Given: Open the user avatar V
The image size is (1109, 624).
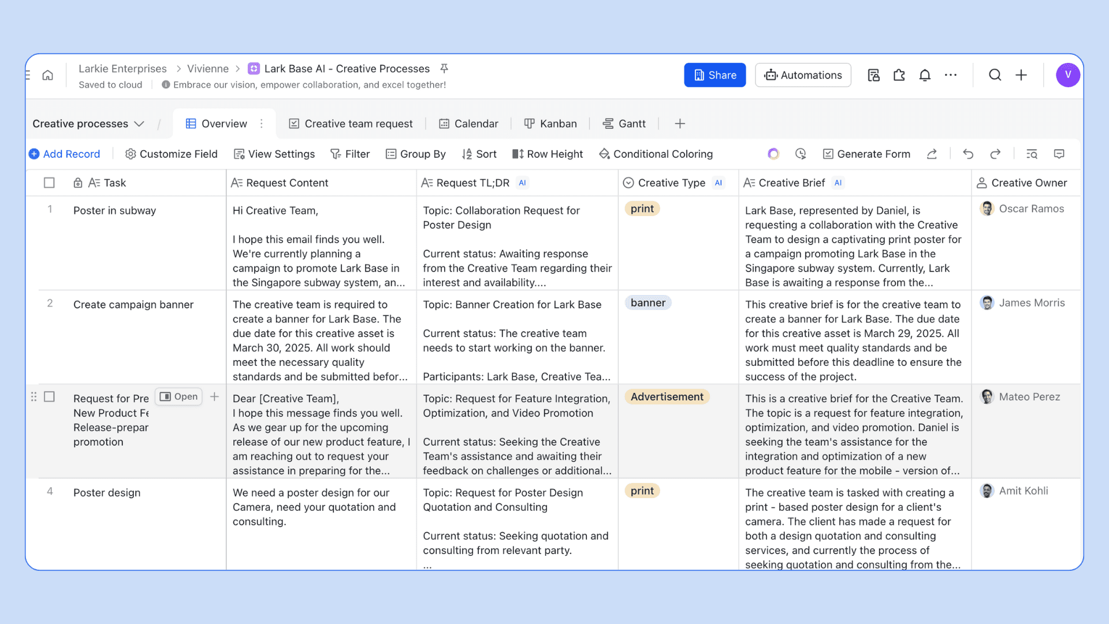Looking at the screenshot, I should (1068, 75).
